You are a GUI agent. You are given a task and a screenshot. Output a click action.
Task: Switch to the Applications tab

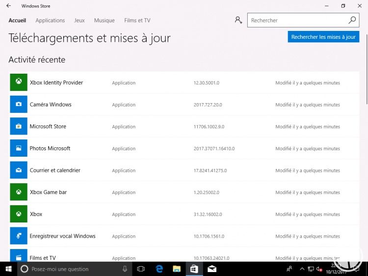tap(50, 21)
